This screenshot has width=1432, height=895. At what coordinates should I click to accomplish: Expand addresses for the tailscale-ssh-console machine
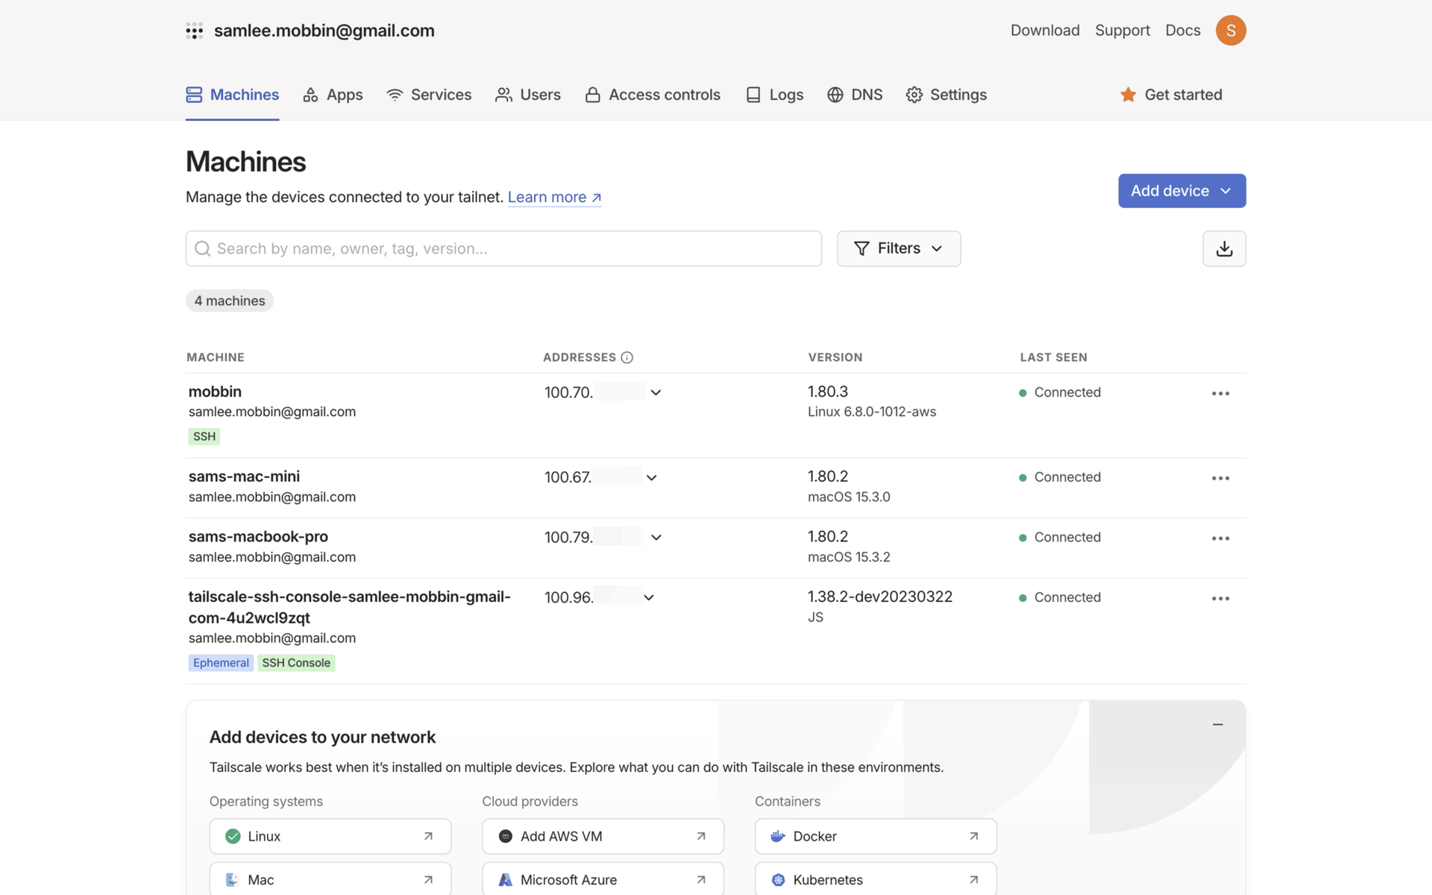[x=649, y=597]
